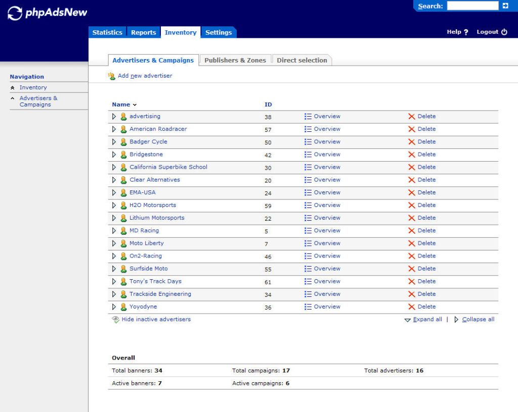The width and height of the screenshot is (518, 412).
Task: Click the search submit arrow icon
Action: pyautogui.click(x=505, y=6)
